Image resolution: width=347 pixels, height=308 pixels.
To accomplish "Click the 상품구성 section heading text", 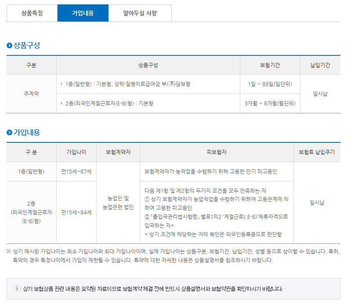I will click(27, 46).
